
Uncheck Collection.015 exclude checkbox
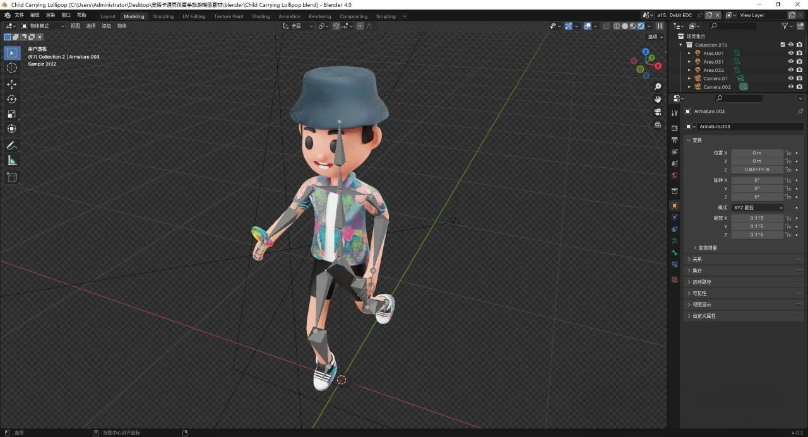(x=783, y=45)
